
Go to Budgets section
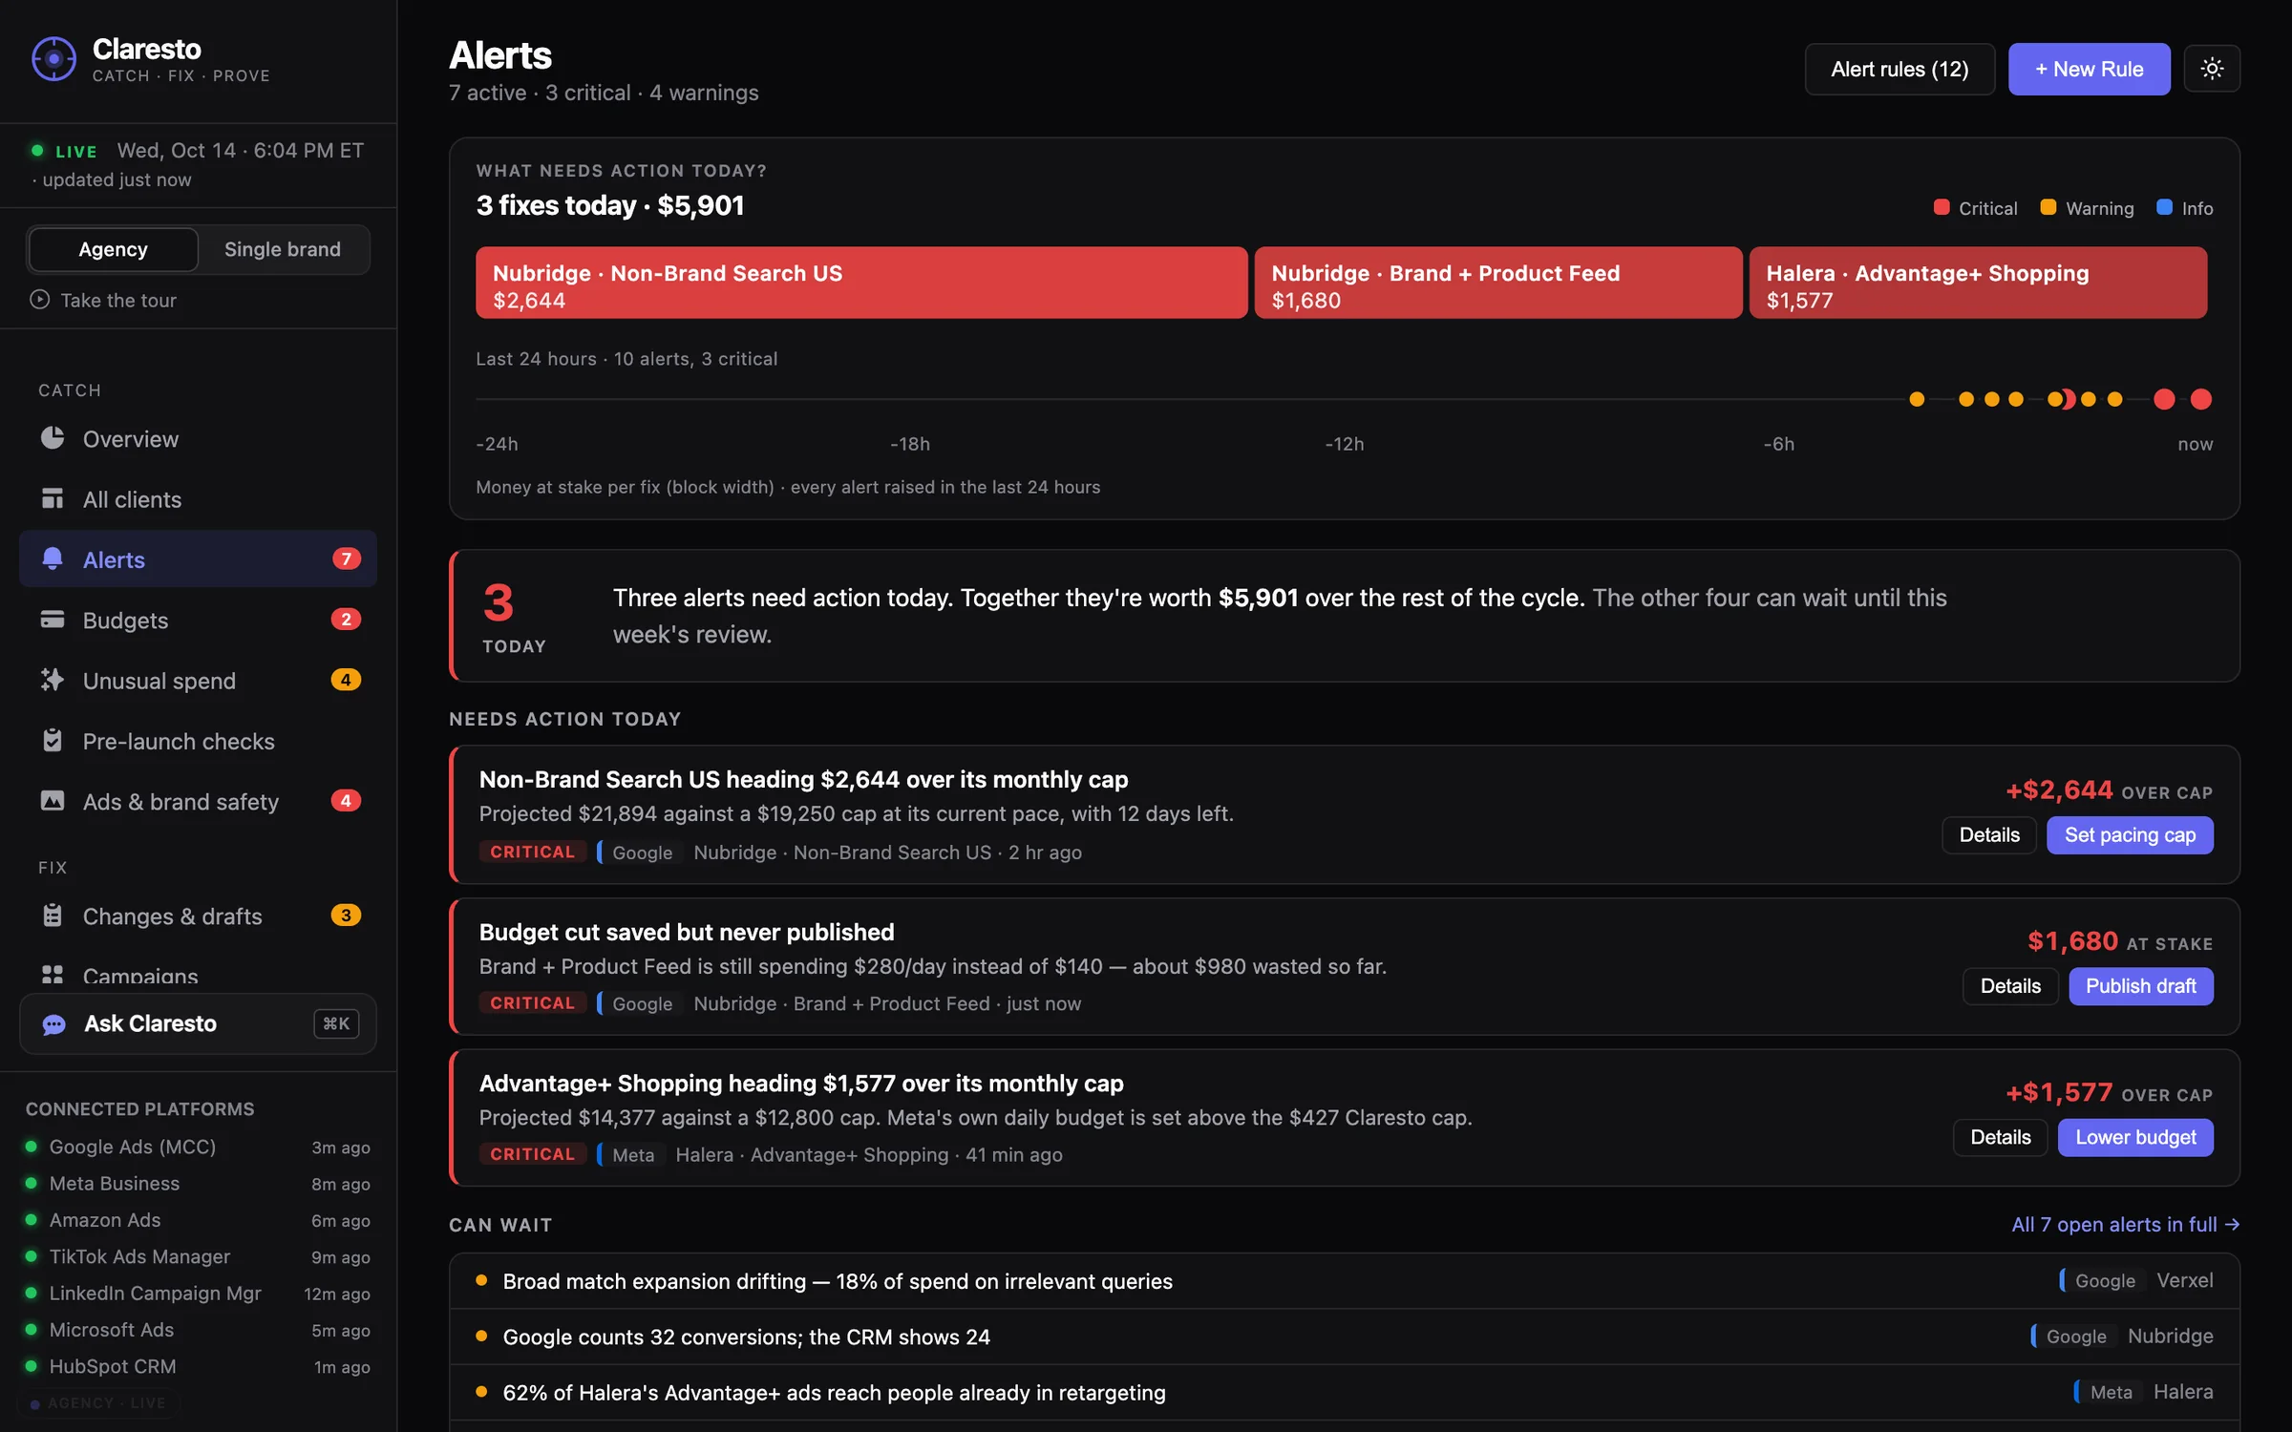tap(198, 620)
